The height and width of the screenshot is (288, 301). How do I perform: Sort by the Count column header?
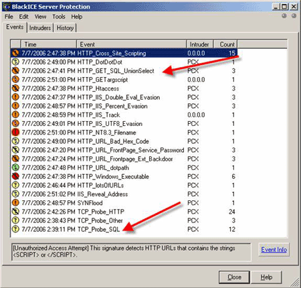pos(225,44)
